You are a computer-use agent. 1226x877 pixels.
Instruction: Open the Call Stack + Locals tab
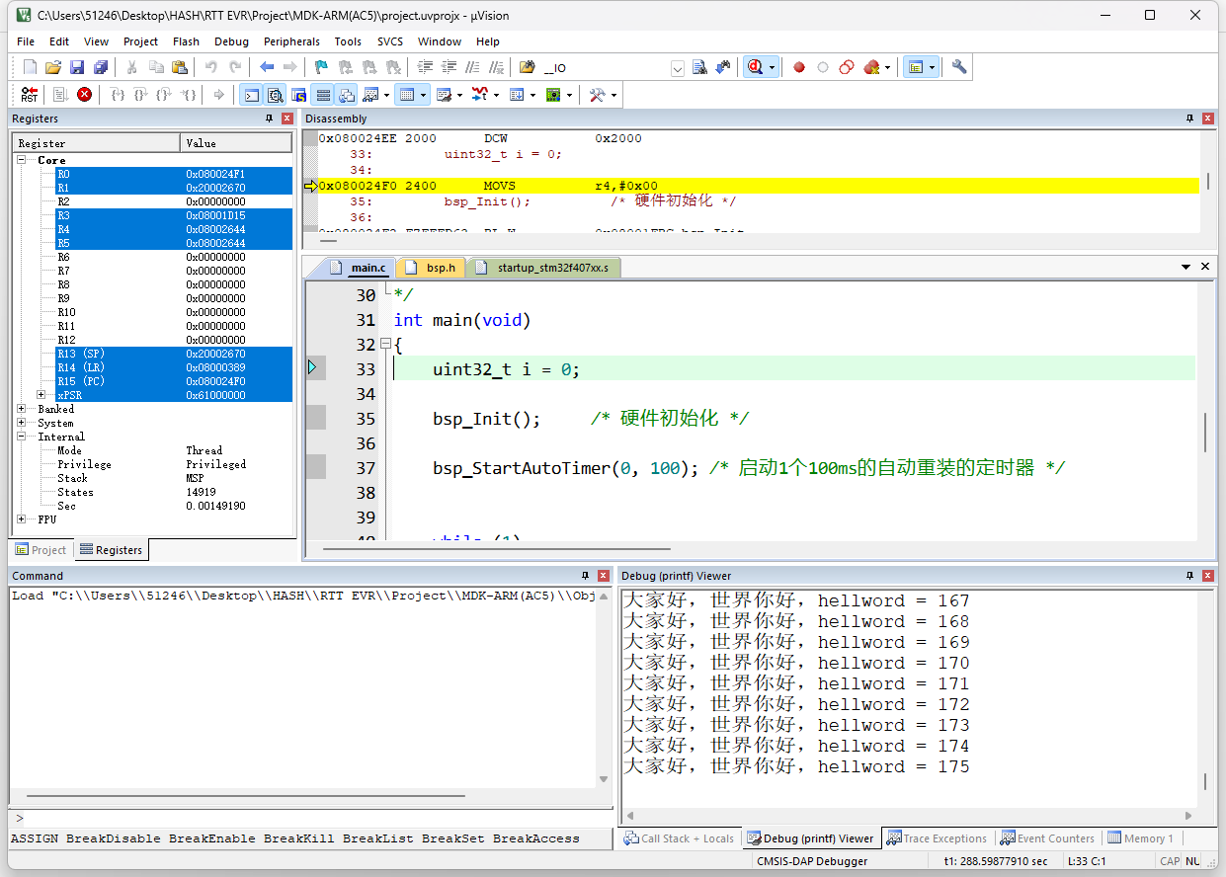tap(679, 838)
